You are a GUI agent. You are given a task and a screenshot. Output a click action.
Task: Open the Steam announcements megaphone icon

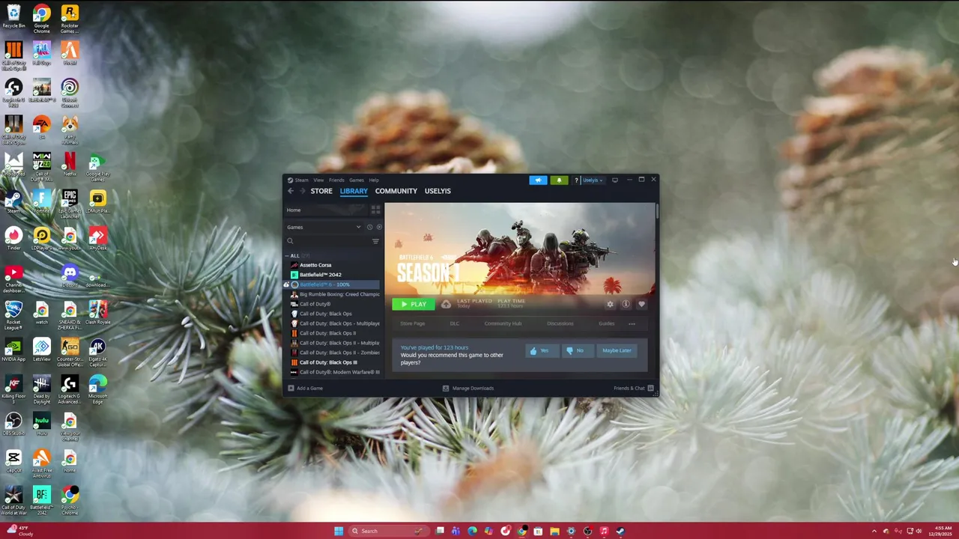tap(538, 180)
